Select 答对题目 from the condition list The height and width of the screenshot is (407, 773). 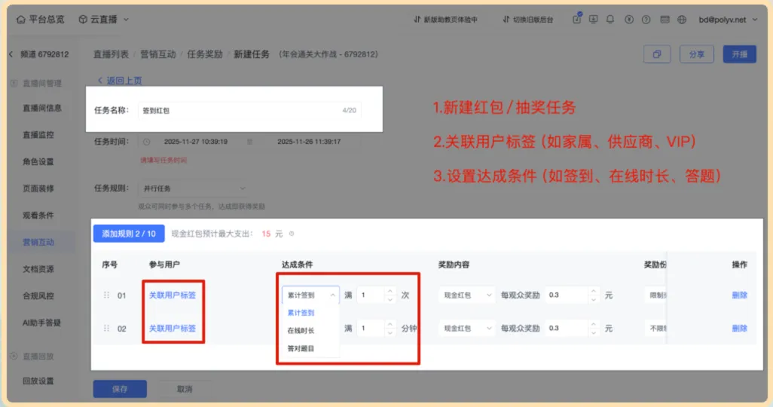click(x=301, y=349)
